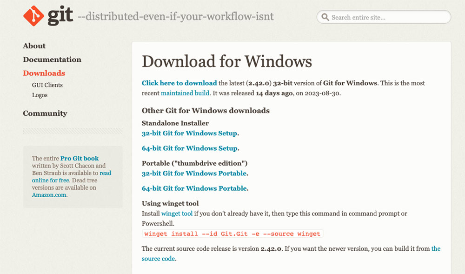
Task: Click the 'Standalone Installer' subheading
Action: 175,123
